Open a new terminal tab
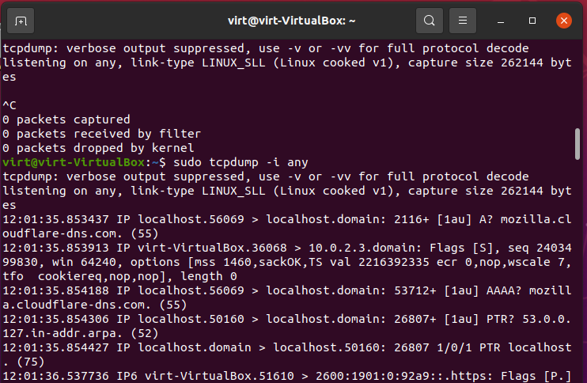 21,21
